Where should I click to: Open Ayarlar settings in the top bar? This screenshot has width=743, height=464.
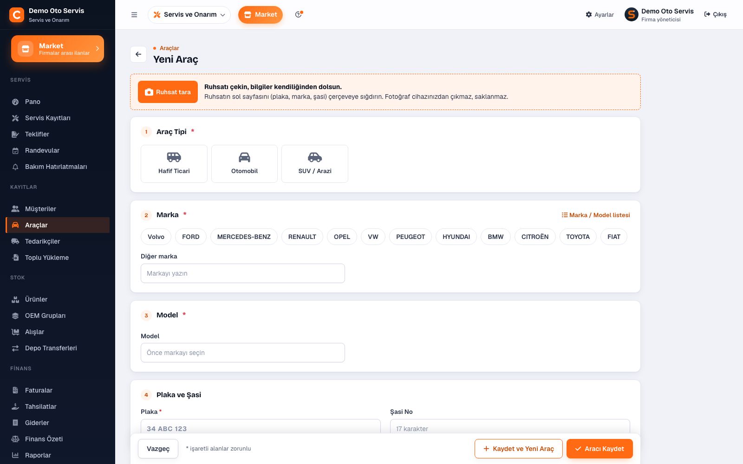click(x=600, y=15)
